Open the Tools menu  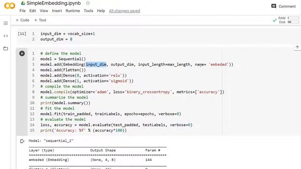88,11
